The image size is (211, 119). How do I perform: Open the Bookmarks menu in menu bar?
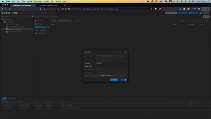click(x=38, y=1)
